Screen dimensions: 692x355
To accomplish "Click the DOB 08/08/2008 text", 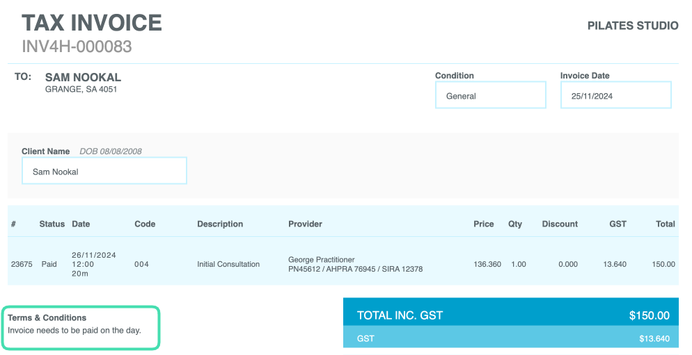I will [x=111, y=151].
